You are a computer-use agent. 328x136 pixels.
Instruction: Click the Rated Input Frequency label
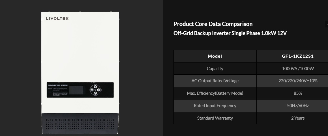tap(215, 105)
